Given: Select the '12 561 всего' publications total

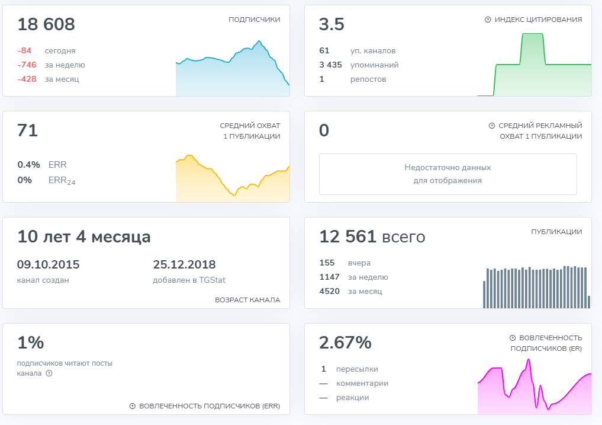Looking at the screenshot, I should [372, 237].
